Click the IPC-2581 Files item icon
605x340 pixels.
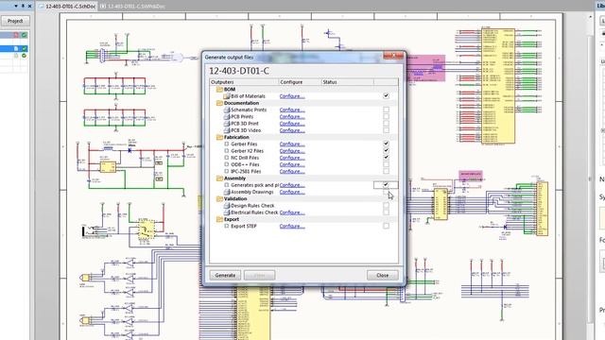click(227, 171)
